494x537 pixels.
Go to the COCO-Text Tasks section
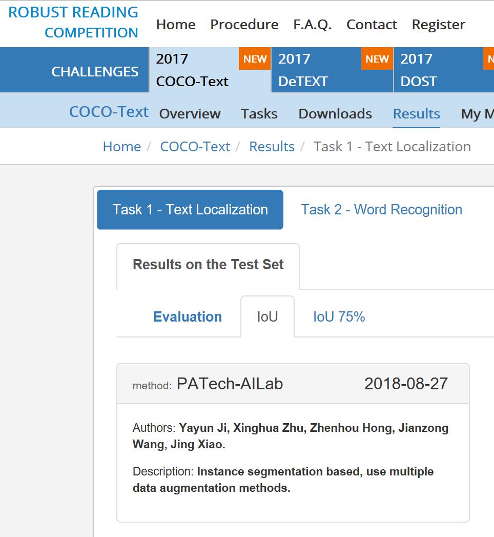[x=259, y=113]
